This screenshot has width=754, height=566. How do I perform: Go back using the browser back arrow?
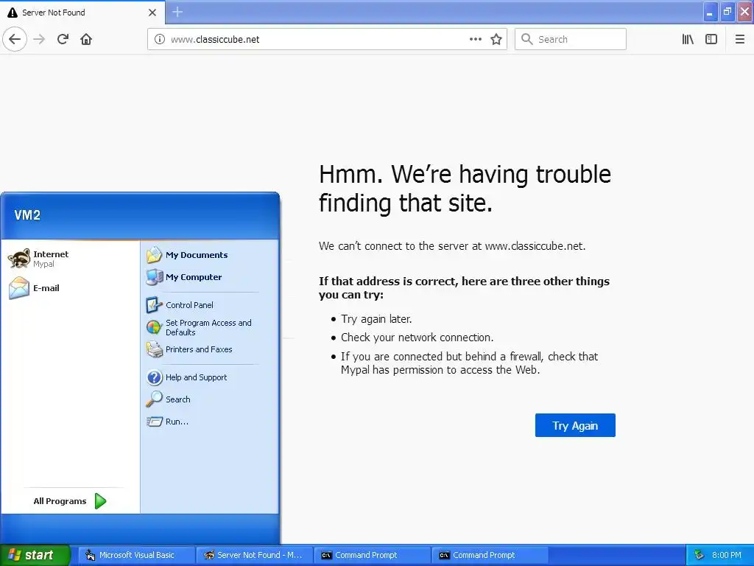click(x=15, y=39)
